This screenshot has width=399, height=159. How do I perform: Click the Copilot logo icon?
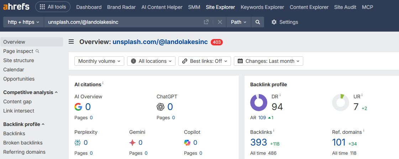point(187,143)
